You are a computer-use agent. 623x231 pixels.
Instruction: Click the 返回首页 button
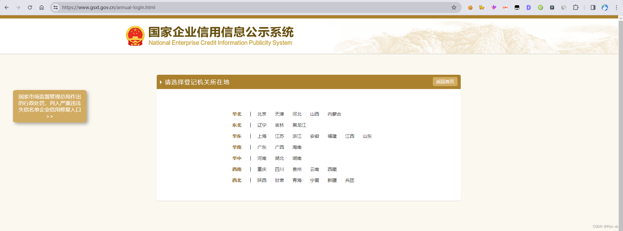(x=445, y=82)
